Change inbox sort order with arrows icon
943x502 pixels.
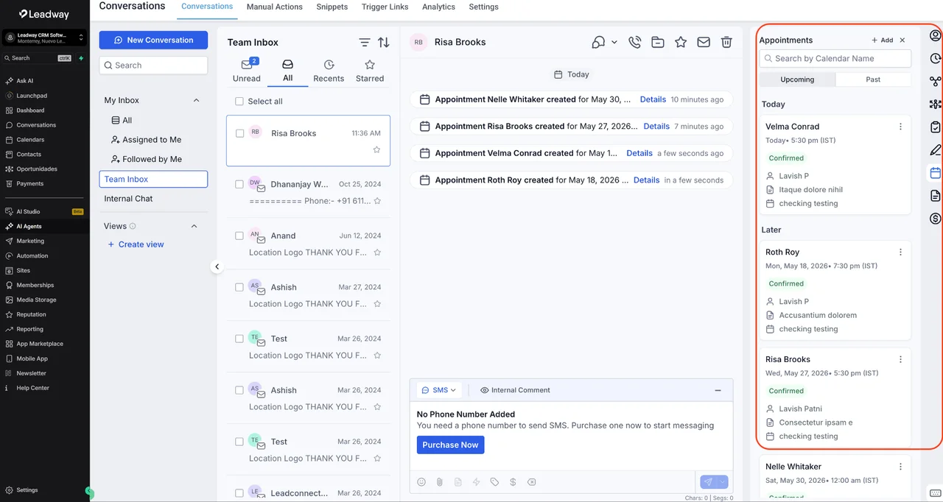pos(384,43)
